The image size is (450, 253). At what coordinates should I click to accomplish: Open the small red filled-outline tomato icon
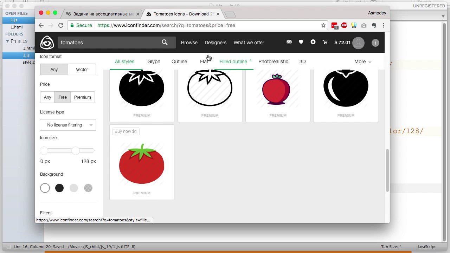pyautogui.click(x=276, y=89)
